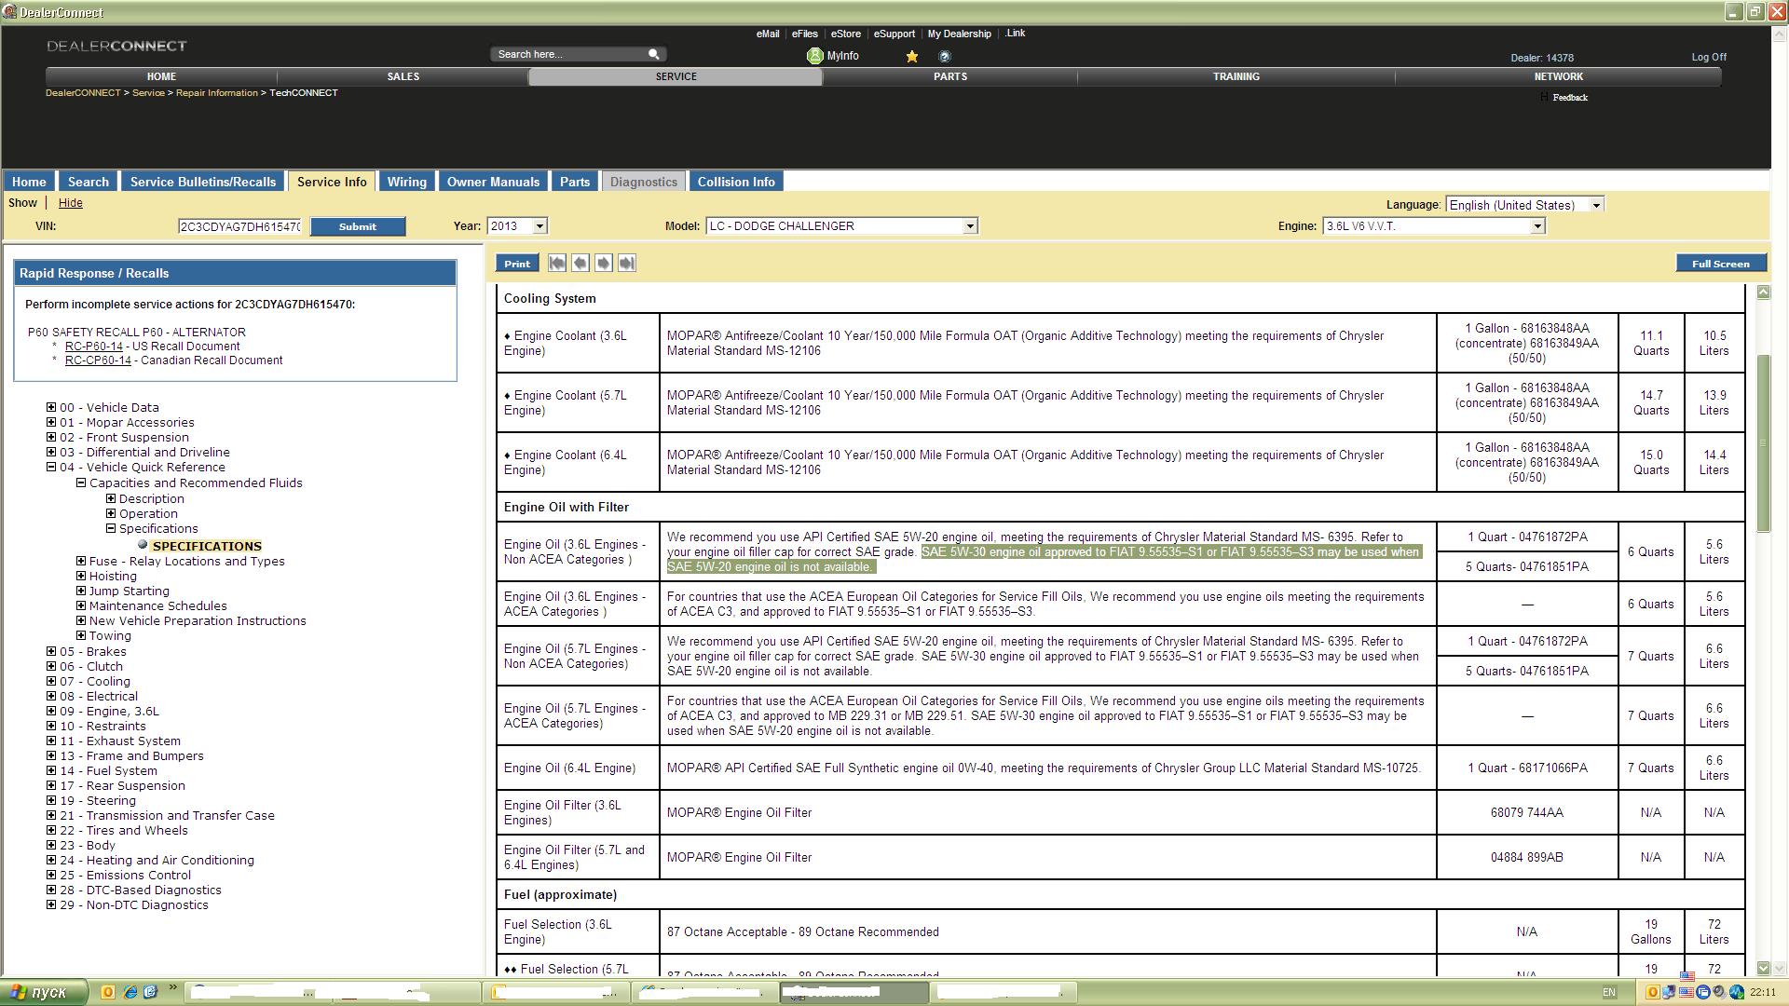The width and height of the screenshot is (1789, 1006).
Task: Expand 00 - Vehicle Data node
Action: [51, 407]
